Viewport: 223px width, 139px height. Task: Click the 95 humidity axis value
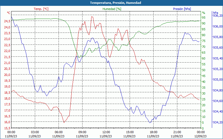[x=204, y=18]
